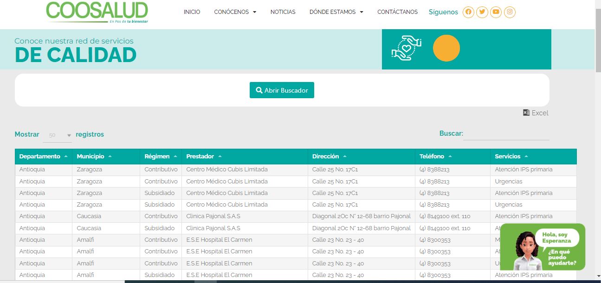Click the orange circle in banner
Image resolution: width=601 pixels, height=283 pixels.
[x=446, y=48]
